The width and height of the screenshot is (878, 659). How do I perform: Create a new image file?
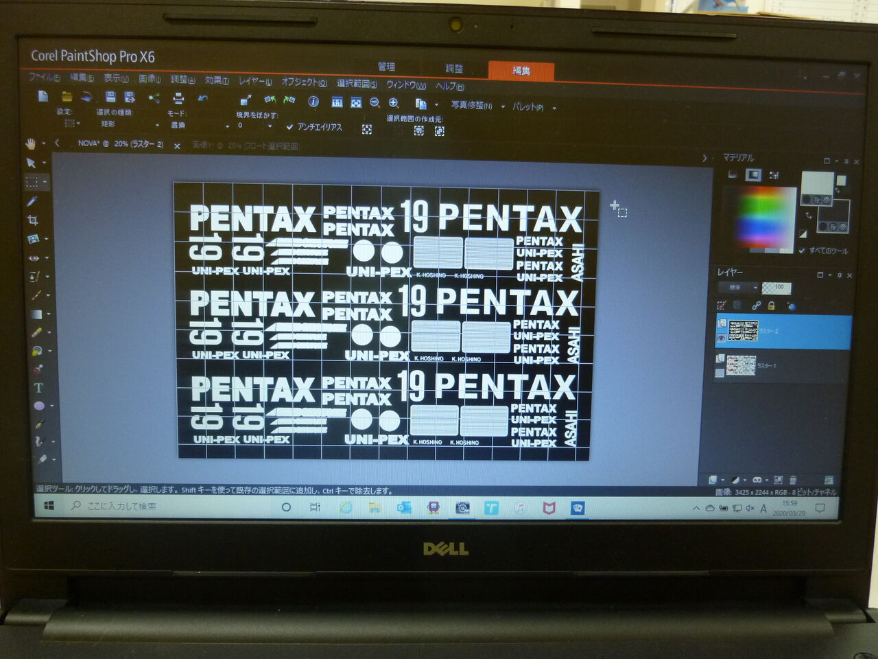point(43,96)
